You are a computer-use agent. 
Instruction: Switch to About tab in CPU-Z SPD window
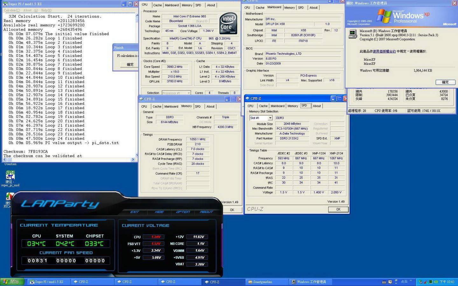(x=317, y=106)
